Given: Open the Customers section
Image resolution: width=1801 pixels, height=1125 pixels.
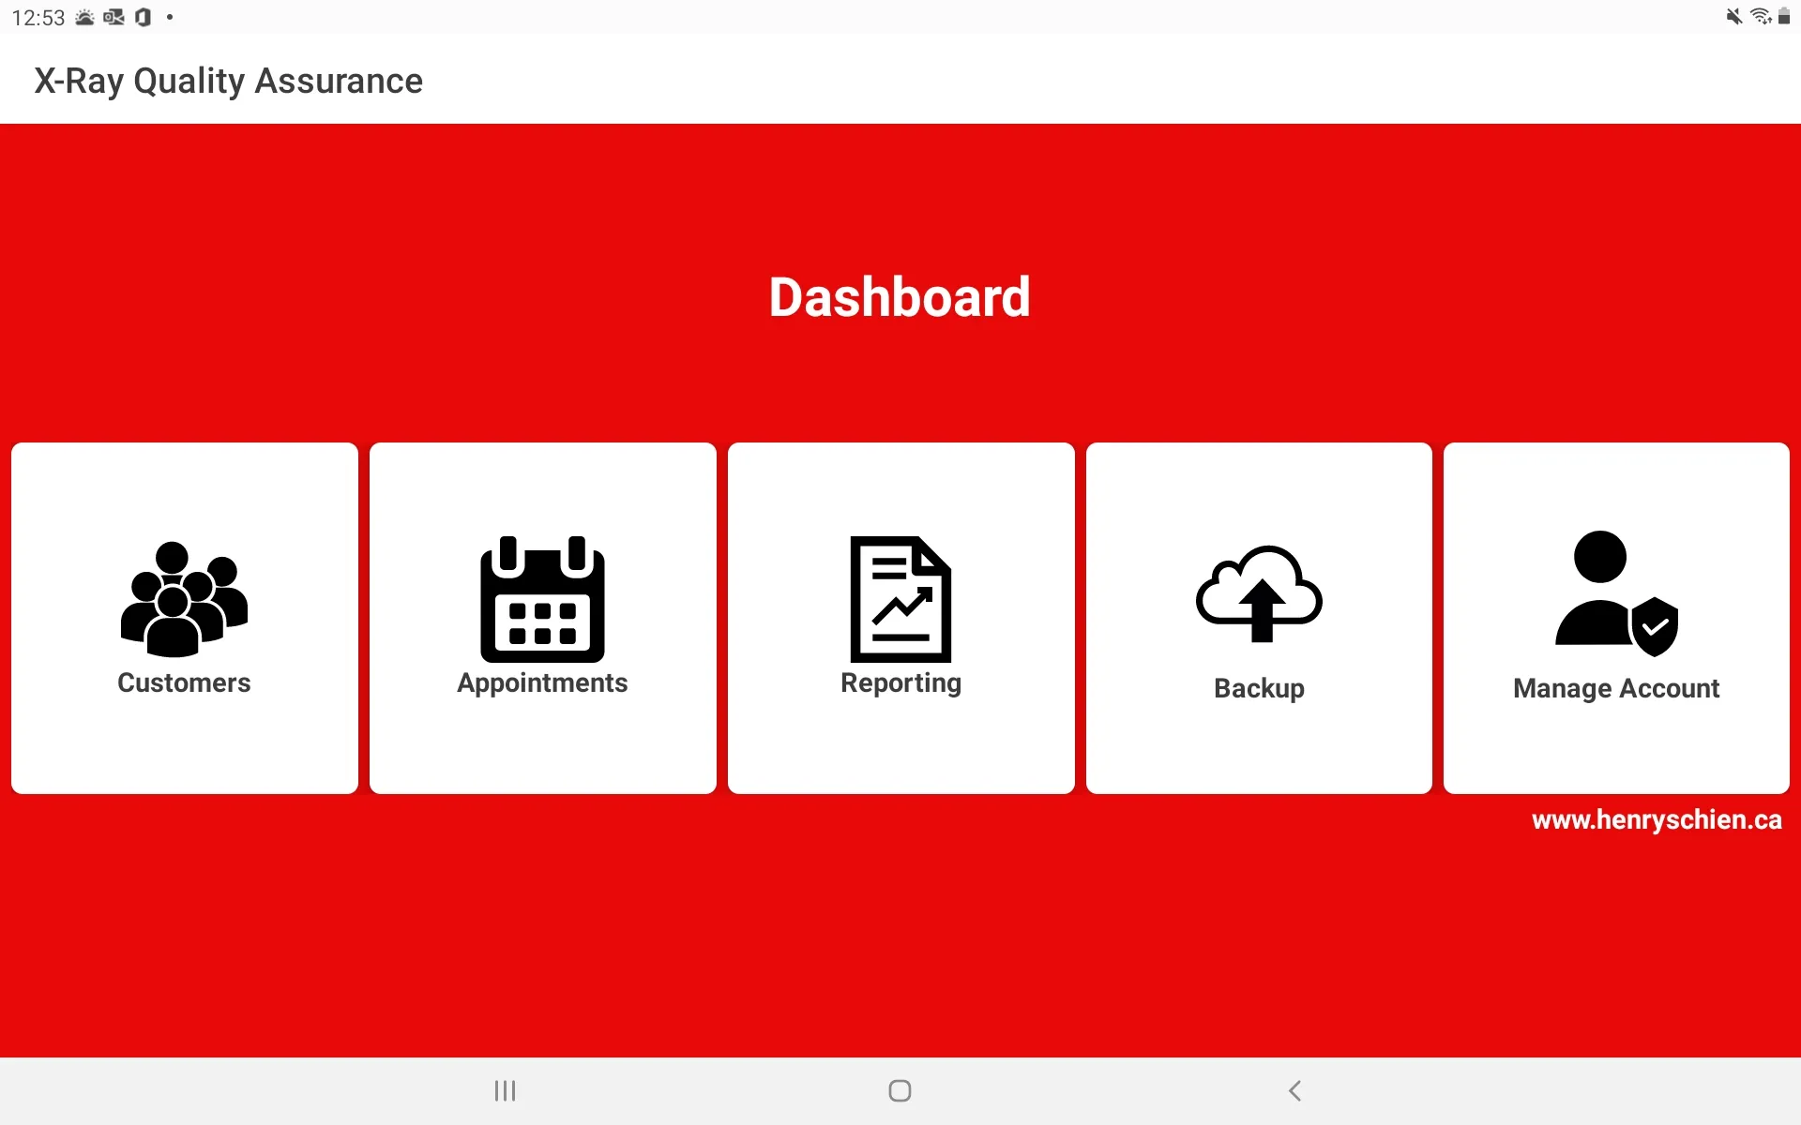Looking at the screenshot, I should (184, 617).
